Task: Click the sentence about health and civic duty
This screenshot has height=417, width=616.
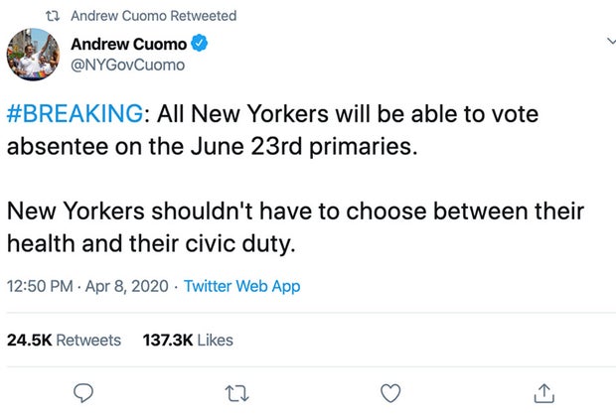Action: tap(295, 227)
